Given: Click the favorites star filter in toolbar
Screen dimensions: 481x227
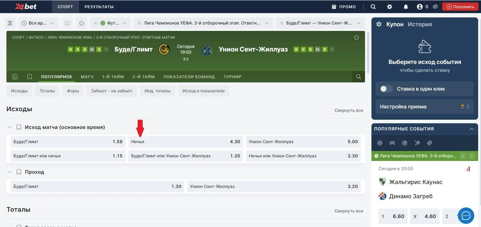Looking at the screenshot, I should [x=81, y=23].
